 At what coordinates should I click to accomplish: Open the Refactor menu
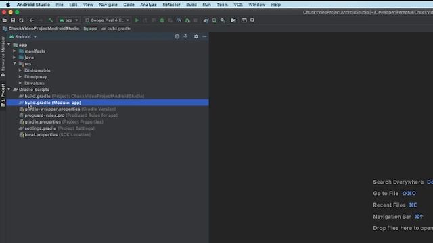click(171, 5)
